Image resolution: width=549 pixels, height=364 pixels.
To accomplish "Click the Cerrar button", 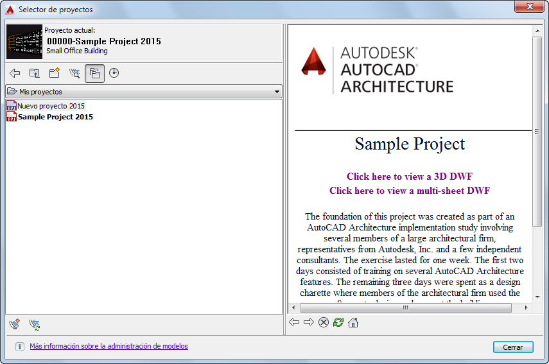I will coord(513,347).
